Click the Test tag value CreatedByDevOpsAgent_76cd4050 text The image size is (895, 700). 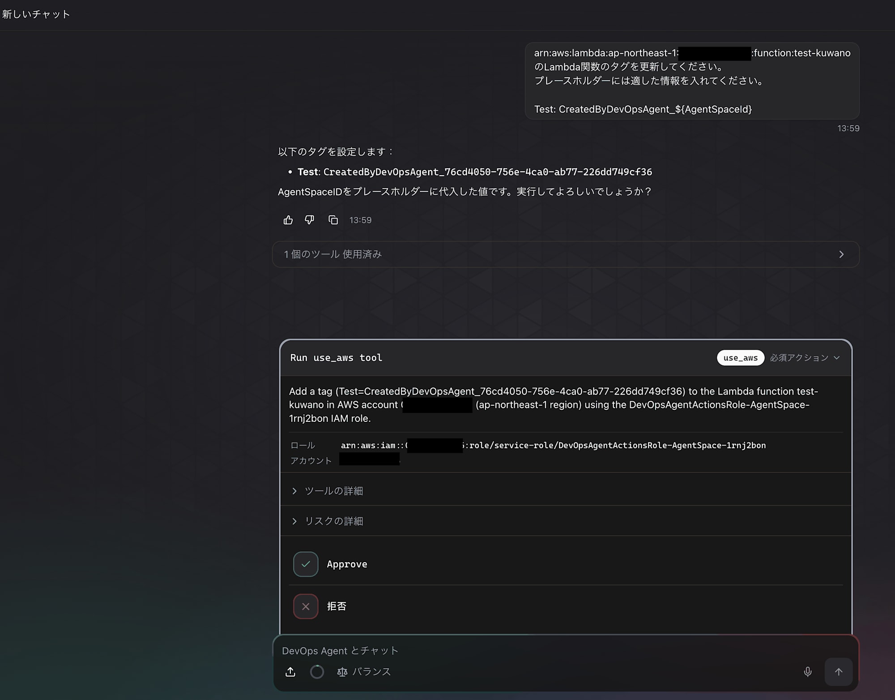pyautogui.click(x=488, y=172)
